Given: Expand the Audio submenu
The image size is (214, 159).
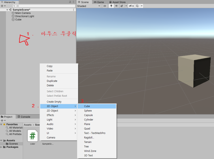Looking at the screenshot, I should click(x=59, y=124).
